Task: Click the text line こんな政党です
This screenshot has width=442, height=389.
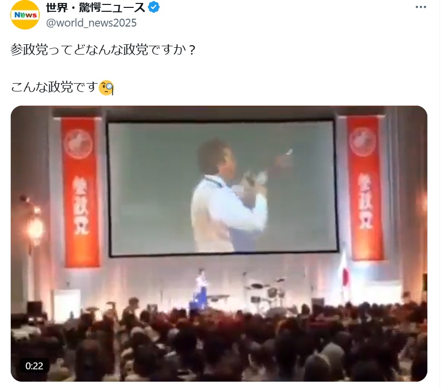Action: tap(55, 87)
